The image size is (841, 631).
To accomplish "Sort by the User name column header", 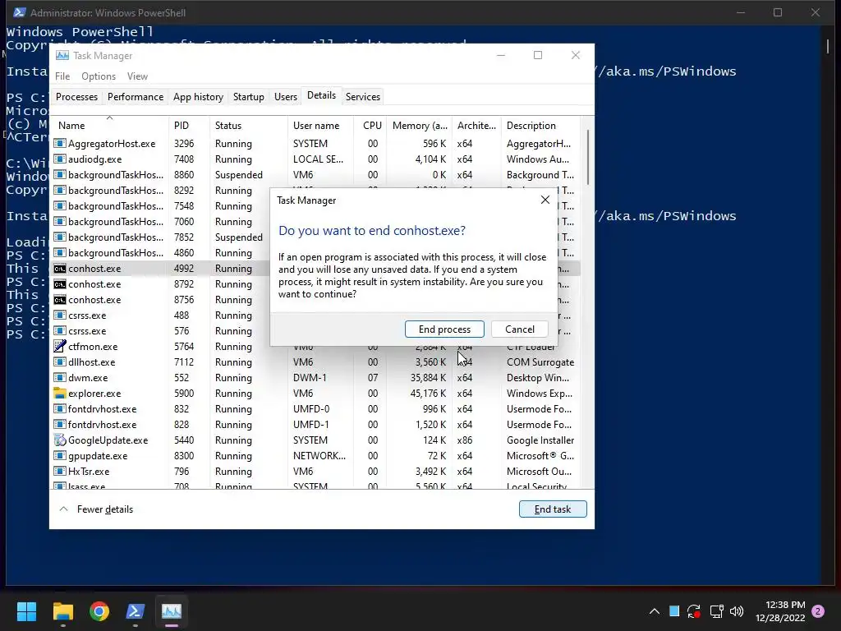I will pos(320,126).
